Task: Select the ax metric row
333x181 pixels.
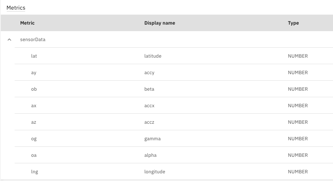Action: [174, 106]
